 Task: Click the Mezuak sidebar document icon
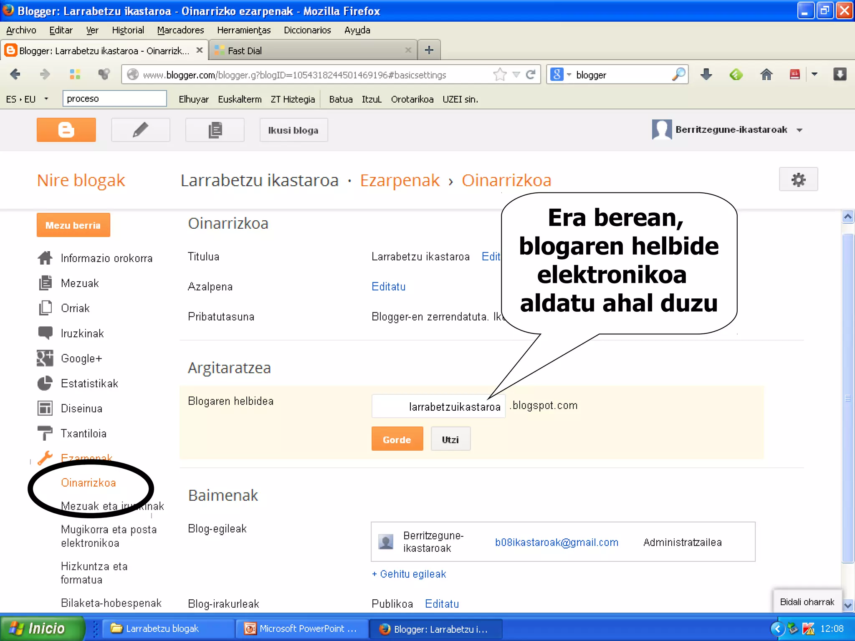pyautogui.click(x=45, y=283)
